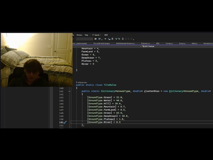Click the Ocean = 6 enum entry
213x160 pixels.
89,55
